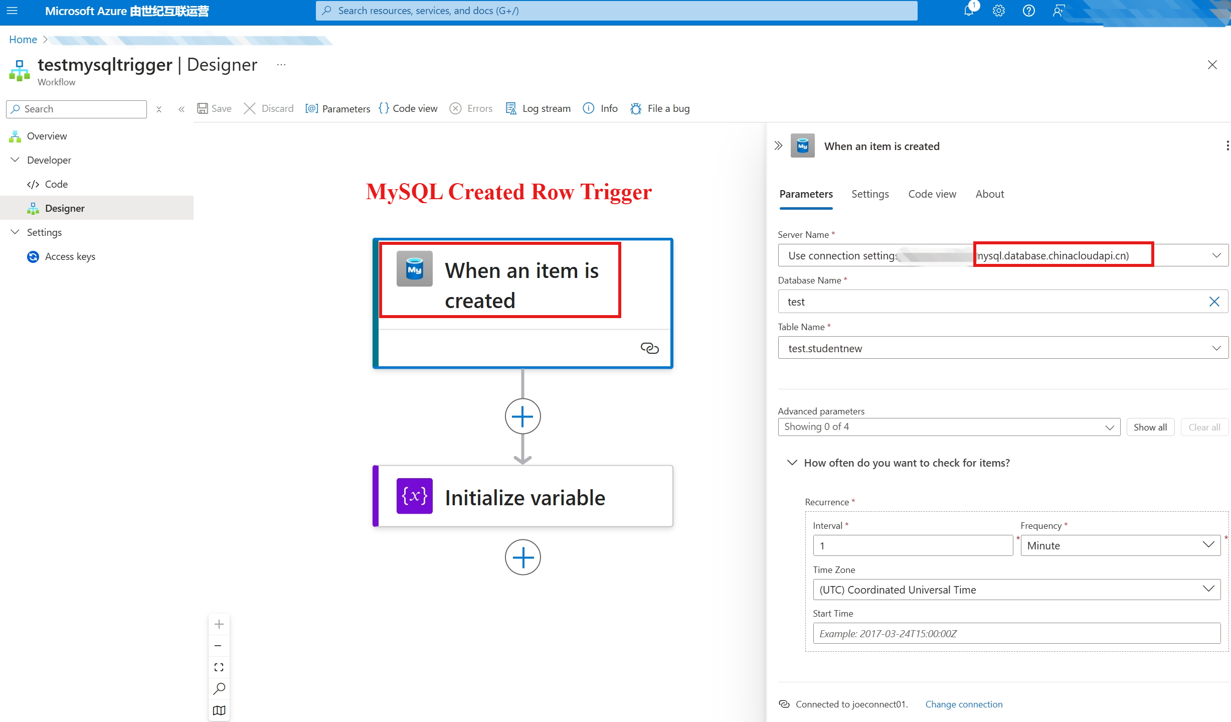Click the Log stream toolbar icon
Screen dimensions: 1231x722
pyautogui.click(x=510, y=108)
